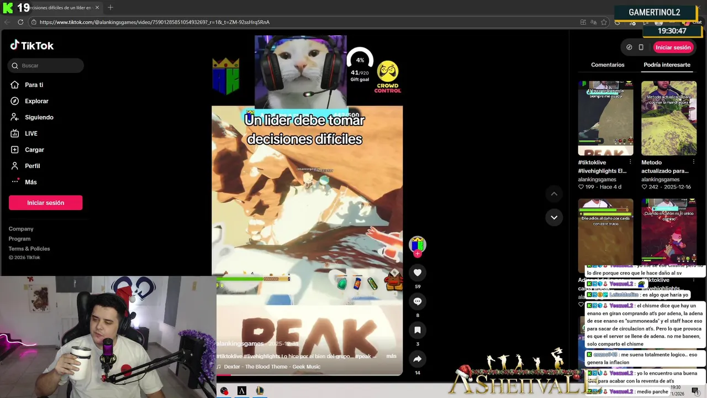Image resolution: width=707 pixels, height=398 pixels.
Task: Click the #peak hashtag in the description
Action: coord(363,357)
